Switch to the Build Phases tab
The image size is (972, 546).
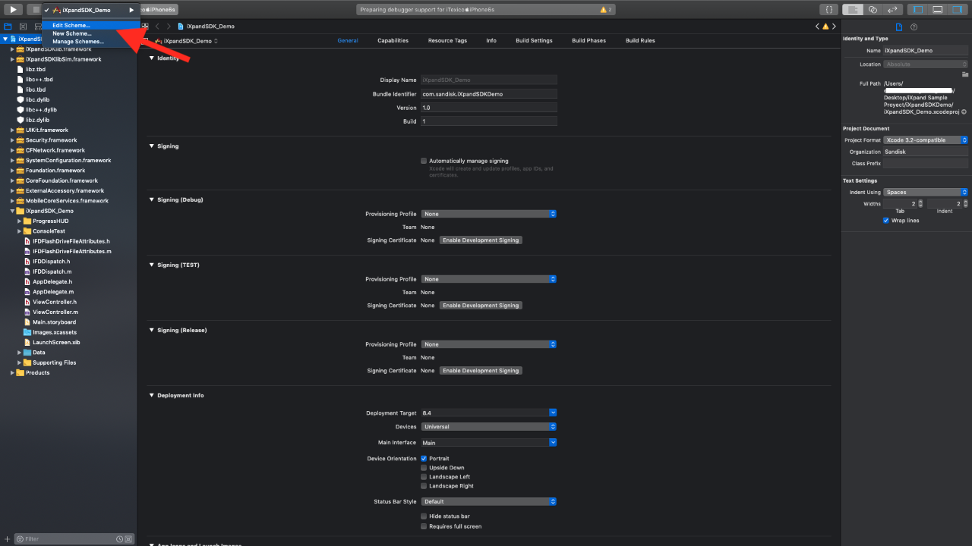tap(589, 41)
